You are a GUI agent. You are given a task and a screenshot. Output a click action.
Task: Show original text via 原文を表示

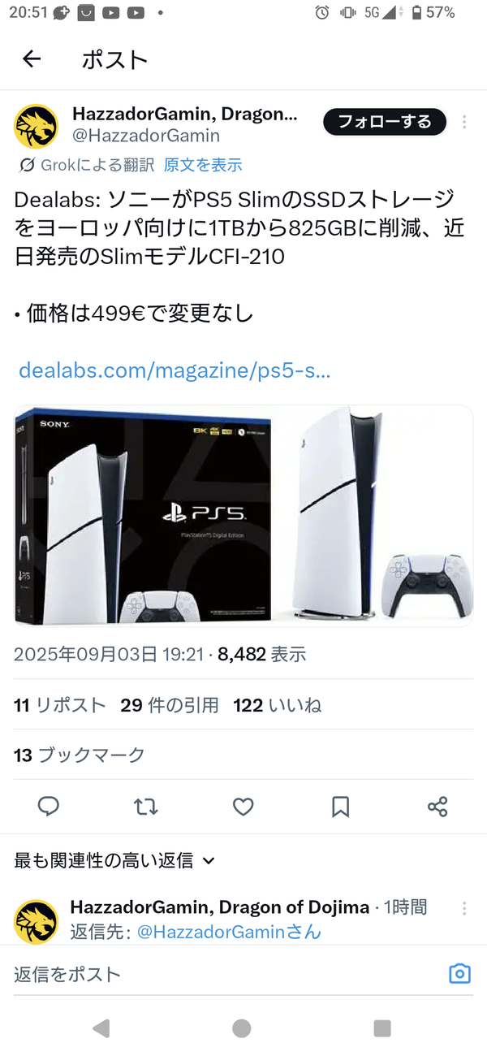click(x=203, y=165)
